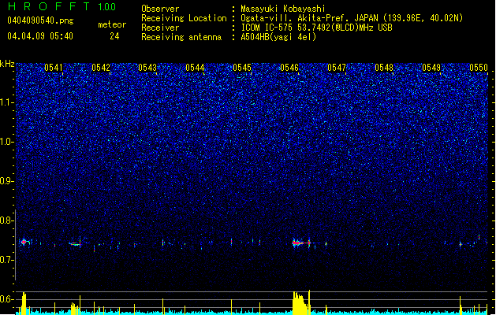Click the HROFFT 1.0.0 title text
This screenshot has height=315, width=496.
click(x=62, y=6)
